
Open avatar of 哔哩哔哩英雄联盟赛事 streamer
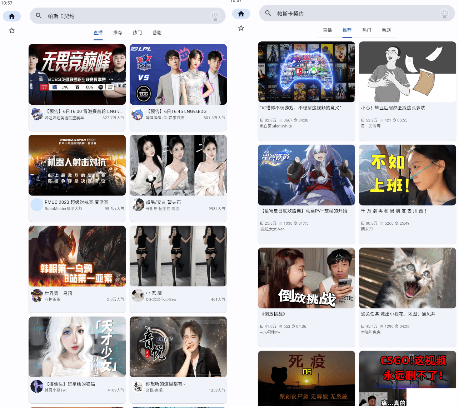pyautogui.click(x=37, y=114)
